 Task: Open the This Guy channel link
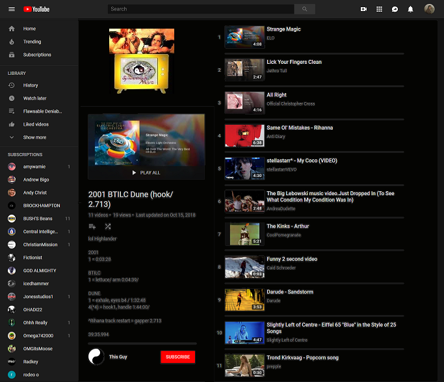click(x=118, y=357)
